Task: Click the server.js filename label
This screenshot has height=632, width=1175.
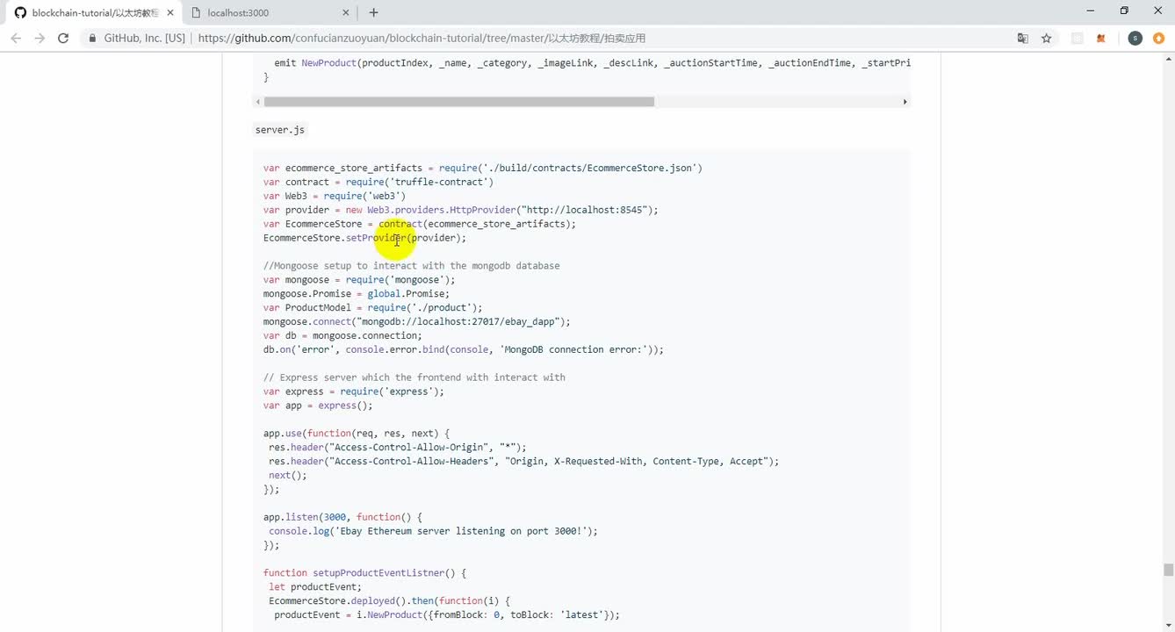Action: pos(280,130)
